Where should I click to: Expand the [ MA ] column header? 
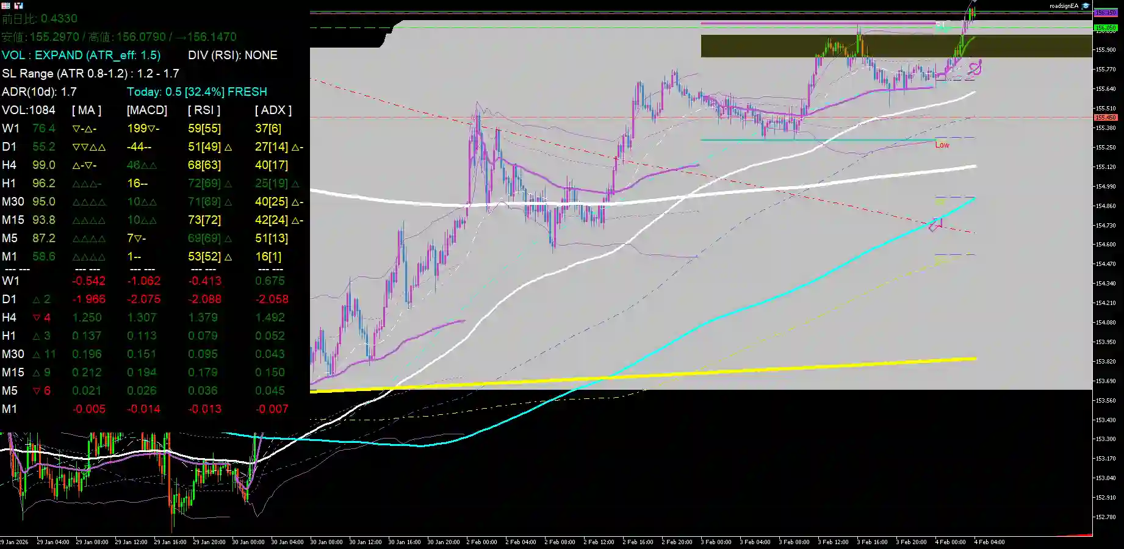[x=85, y=110]
